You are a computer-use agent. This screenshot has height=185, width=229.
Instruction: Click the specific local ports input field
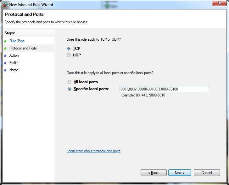(x=164, y=89)
